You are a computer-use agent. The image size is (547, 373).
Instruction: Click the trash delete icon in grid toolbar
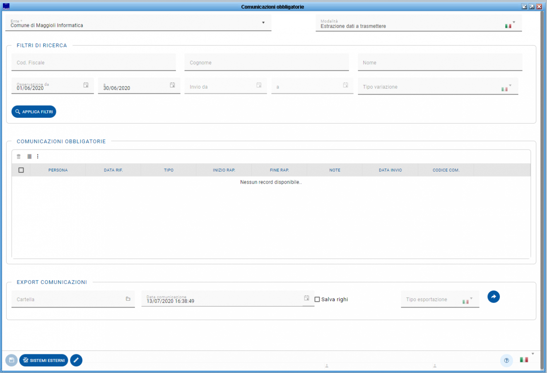19,157
